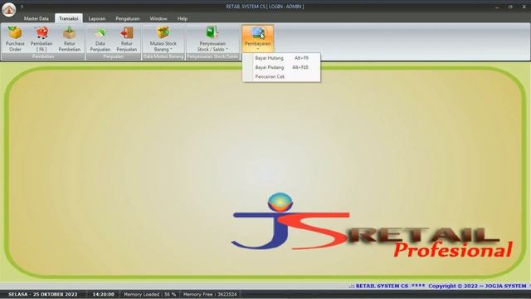This screenshot has width=531, height=299.
Task: Click the Penyesuaian Stock/Saldo group label
Action: click(212, 56)
